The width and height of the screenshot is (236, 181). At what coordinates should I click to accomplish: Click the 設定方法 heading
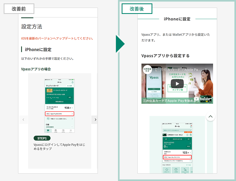pos(32,27)
